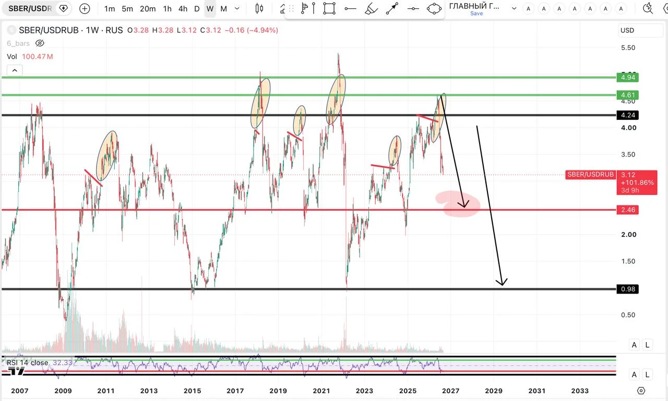Select the 1h timeframe
Viewport: 668px width, 401px height.
pyautogui.click(x=167, y=8)
